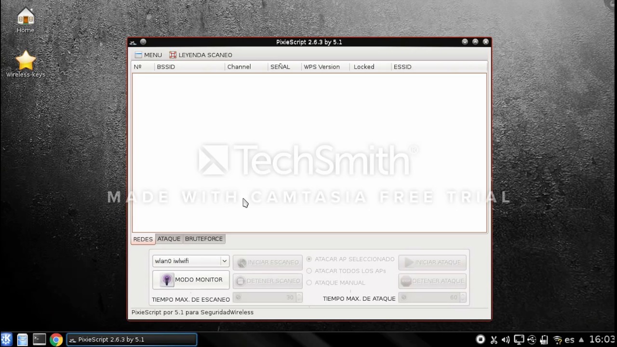Switch to the BRUTEFORCE tab
617x347 pixels.
click(x=204, y=239)
